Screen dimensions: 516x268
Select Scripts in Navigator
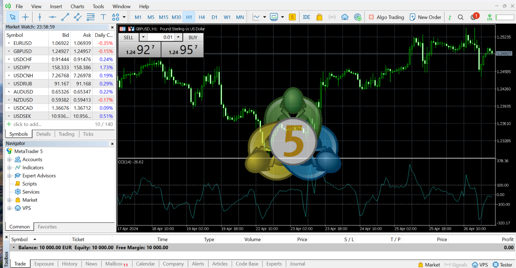(x=29, y=184)
